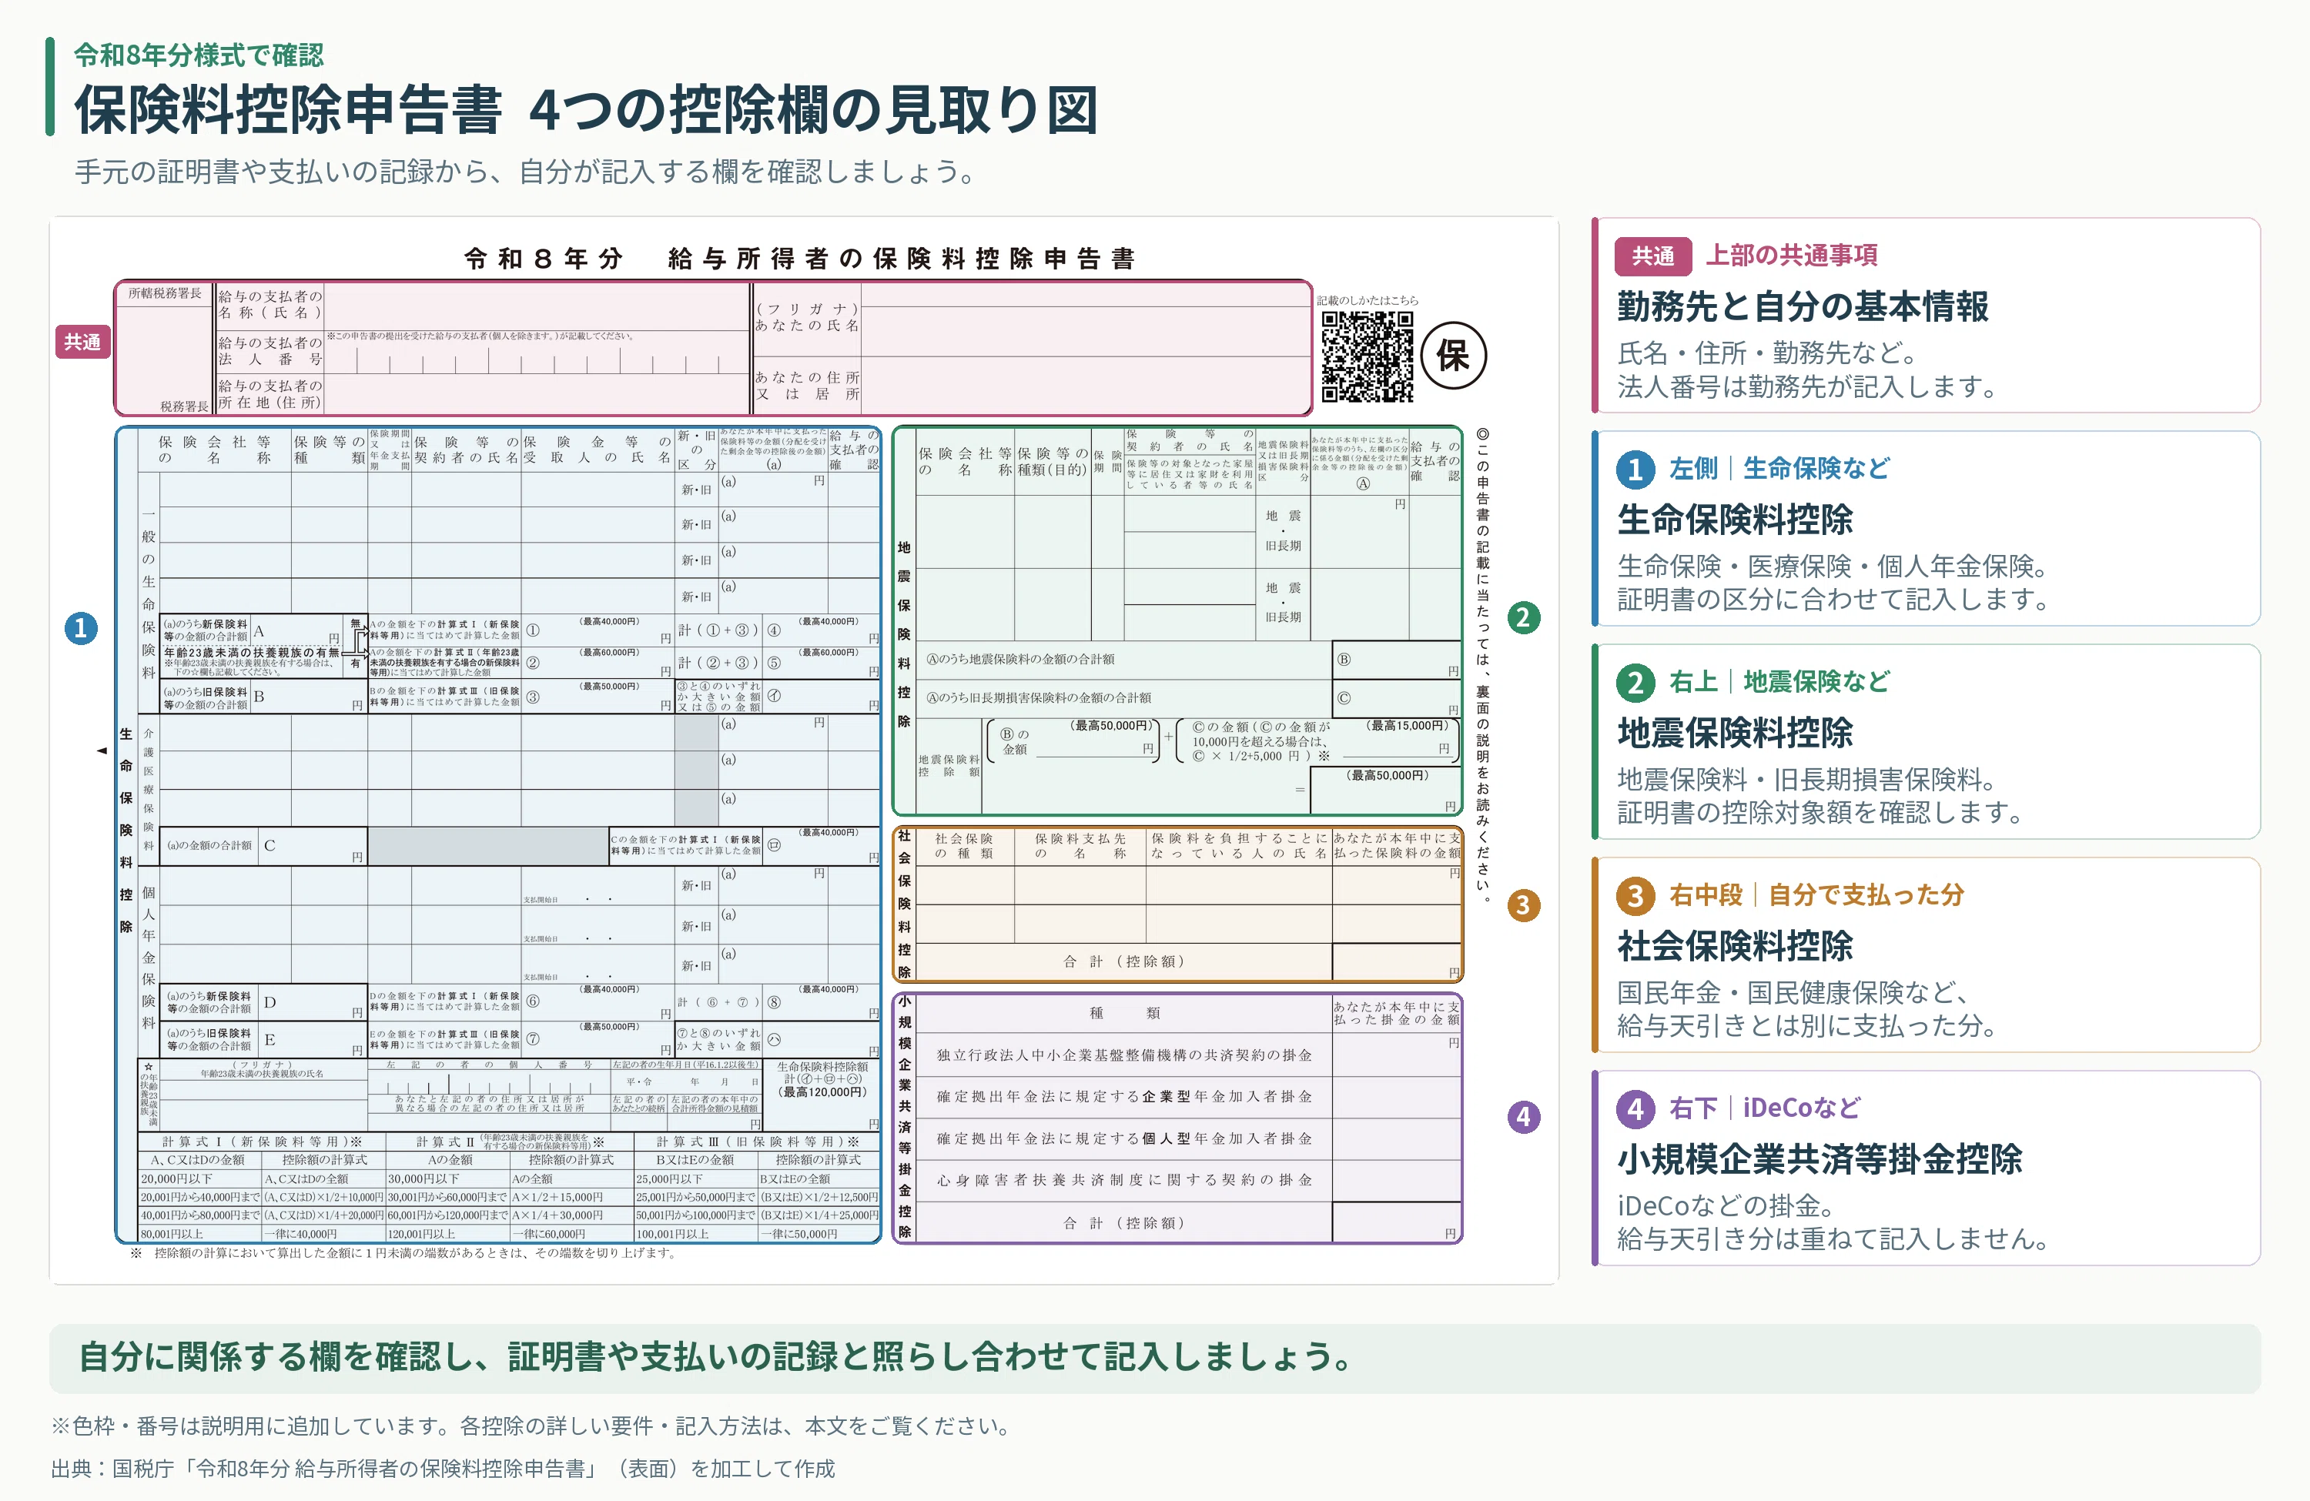Click the 所轄税務署長 cell in the form
This screenshot has width=2310, height=1501.
[x=165, y=293]
